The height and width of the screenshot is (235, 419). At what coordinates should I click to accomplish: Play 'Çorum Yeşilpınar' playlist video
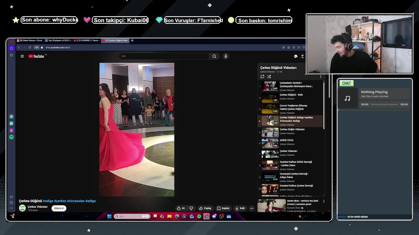[291, 109]
